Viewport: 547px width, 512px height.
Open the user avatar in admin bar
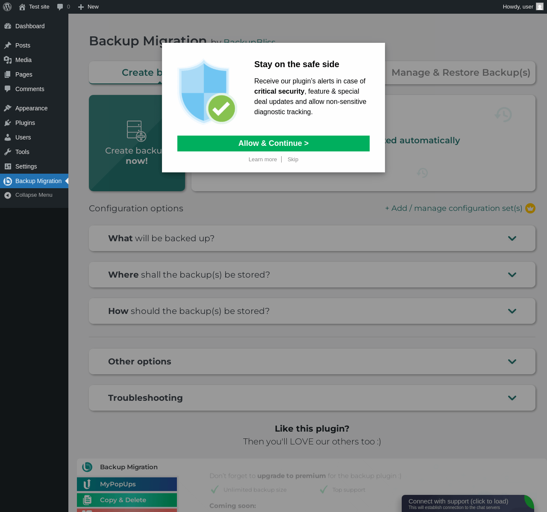(x=540, y=7)
